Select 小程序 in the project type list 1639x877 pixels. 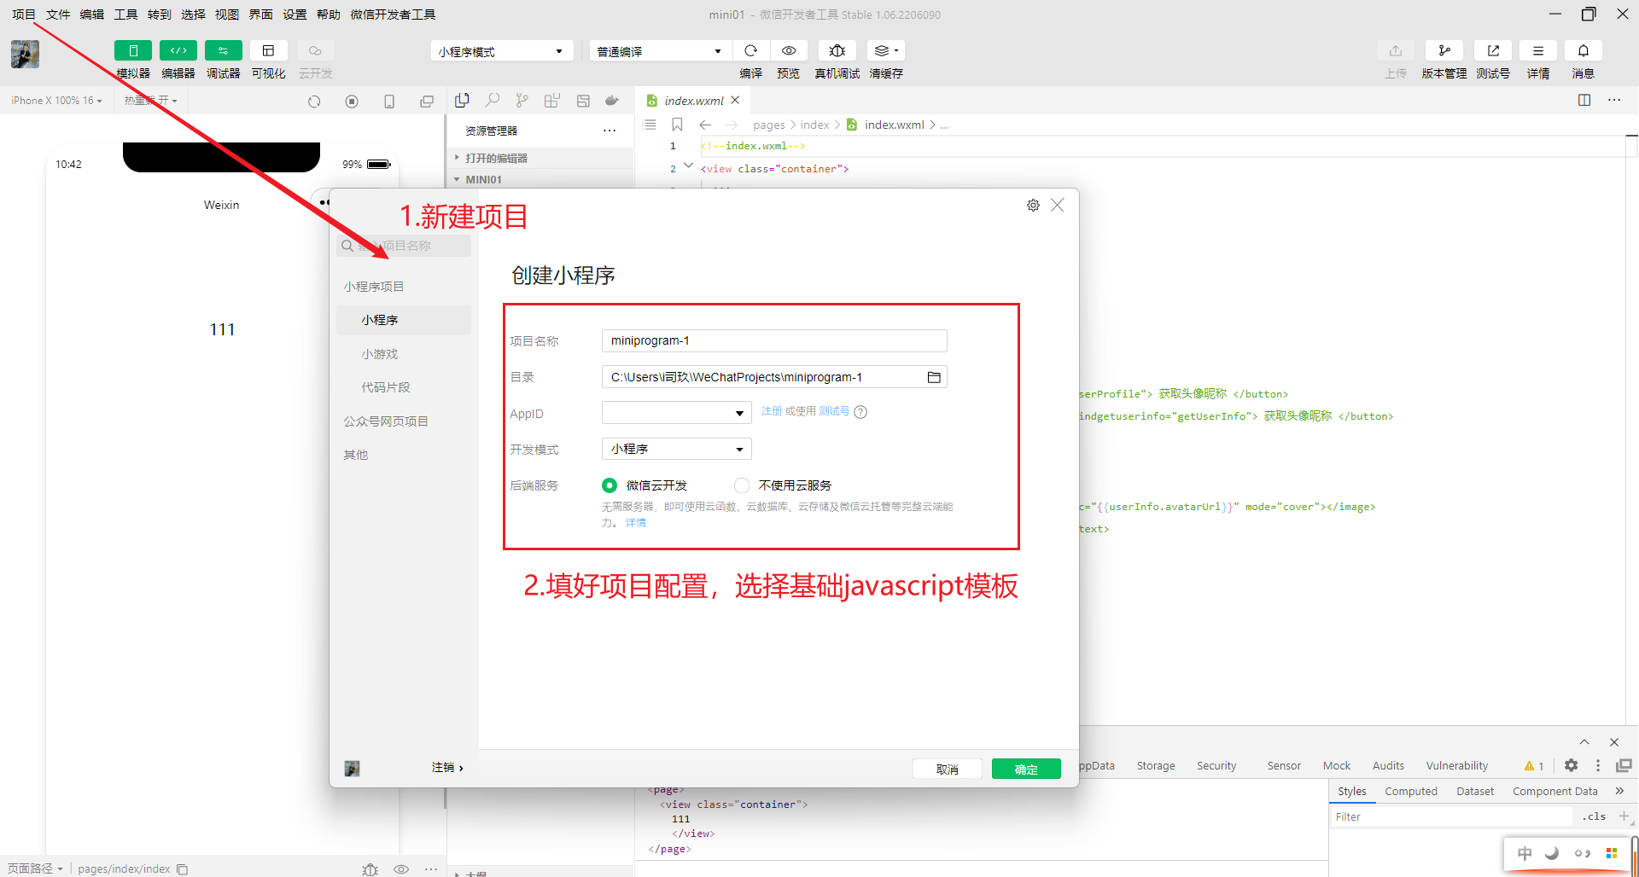click(x=404, y=320)
